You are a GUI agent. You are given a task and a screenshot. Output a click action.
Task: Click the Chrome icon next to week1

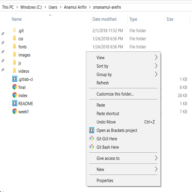coord(14,111)
